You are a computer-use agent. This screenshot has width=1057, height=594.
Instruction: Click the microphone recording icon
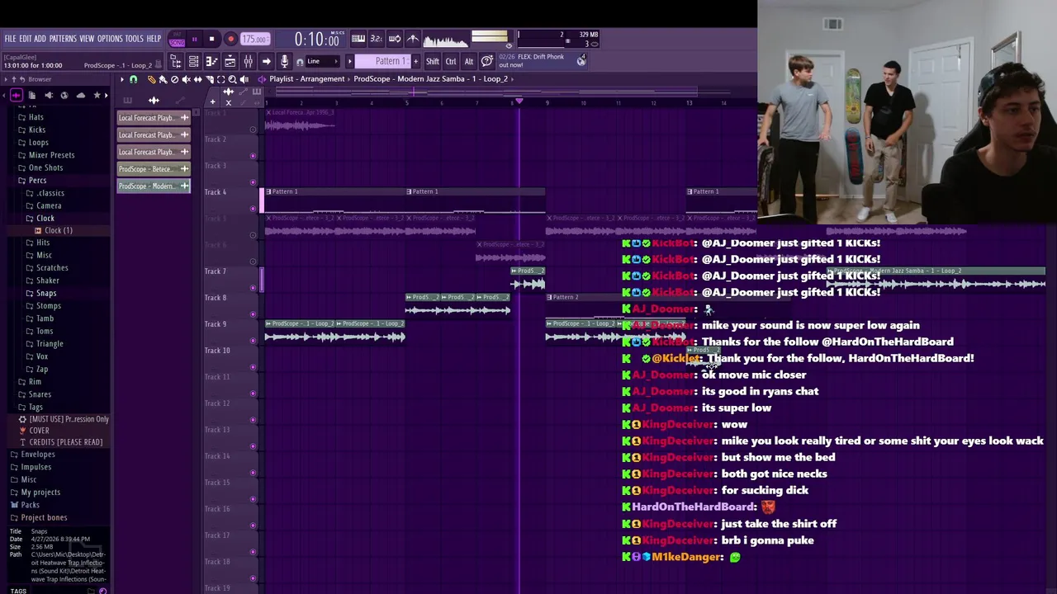tap(284, 61)
